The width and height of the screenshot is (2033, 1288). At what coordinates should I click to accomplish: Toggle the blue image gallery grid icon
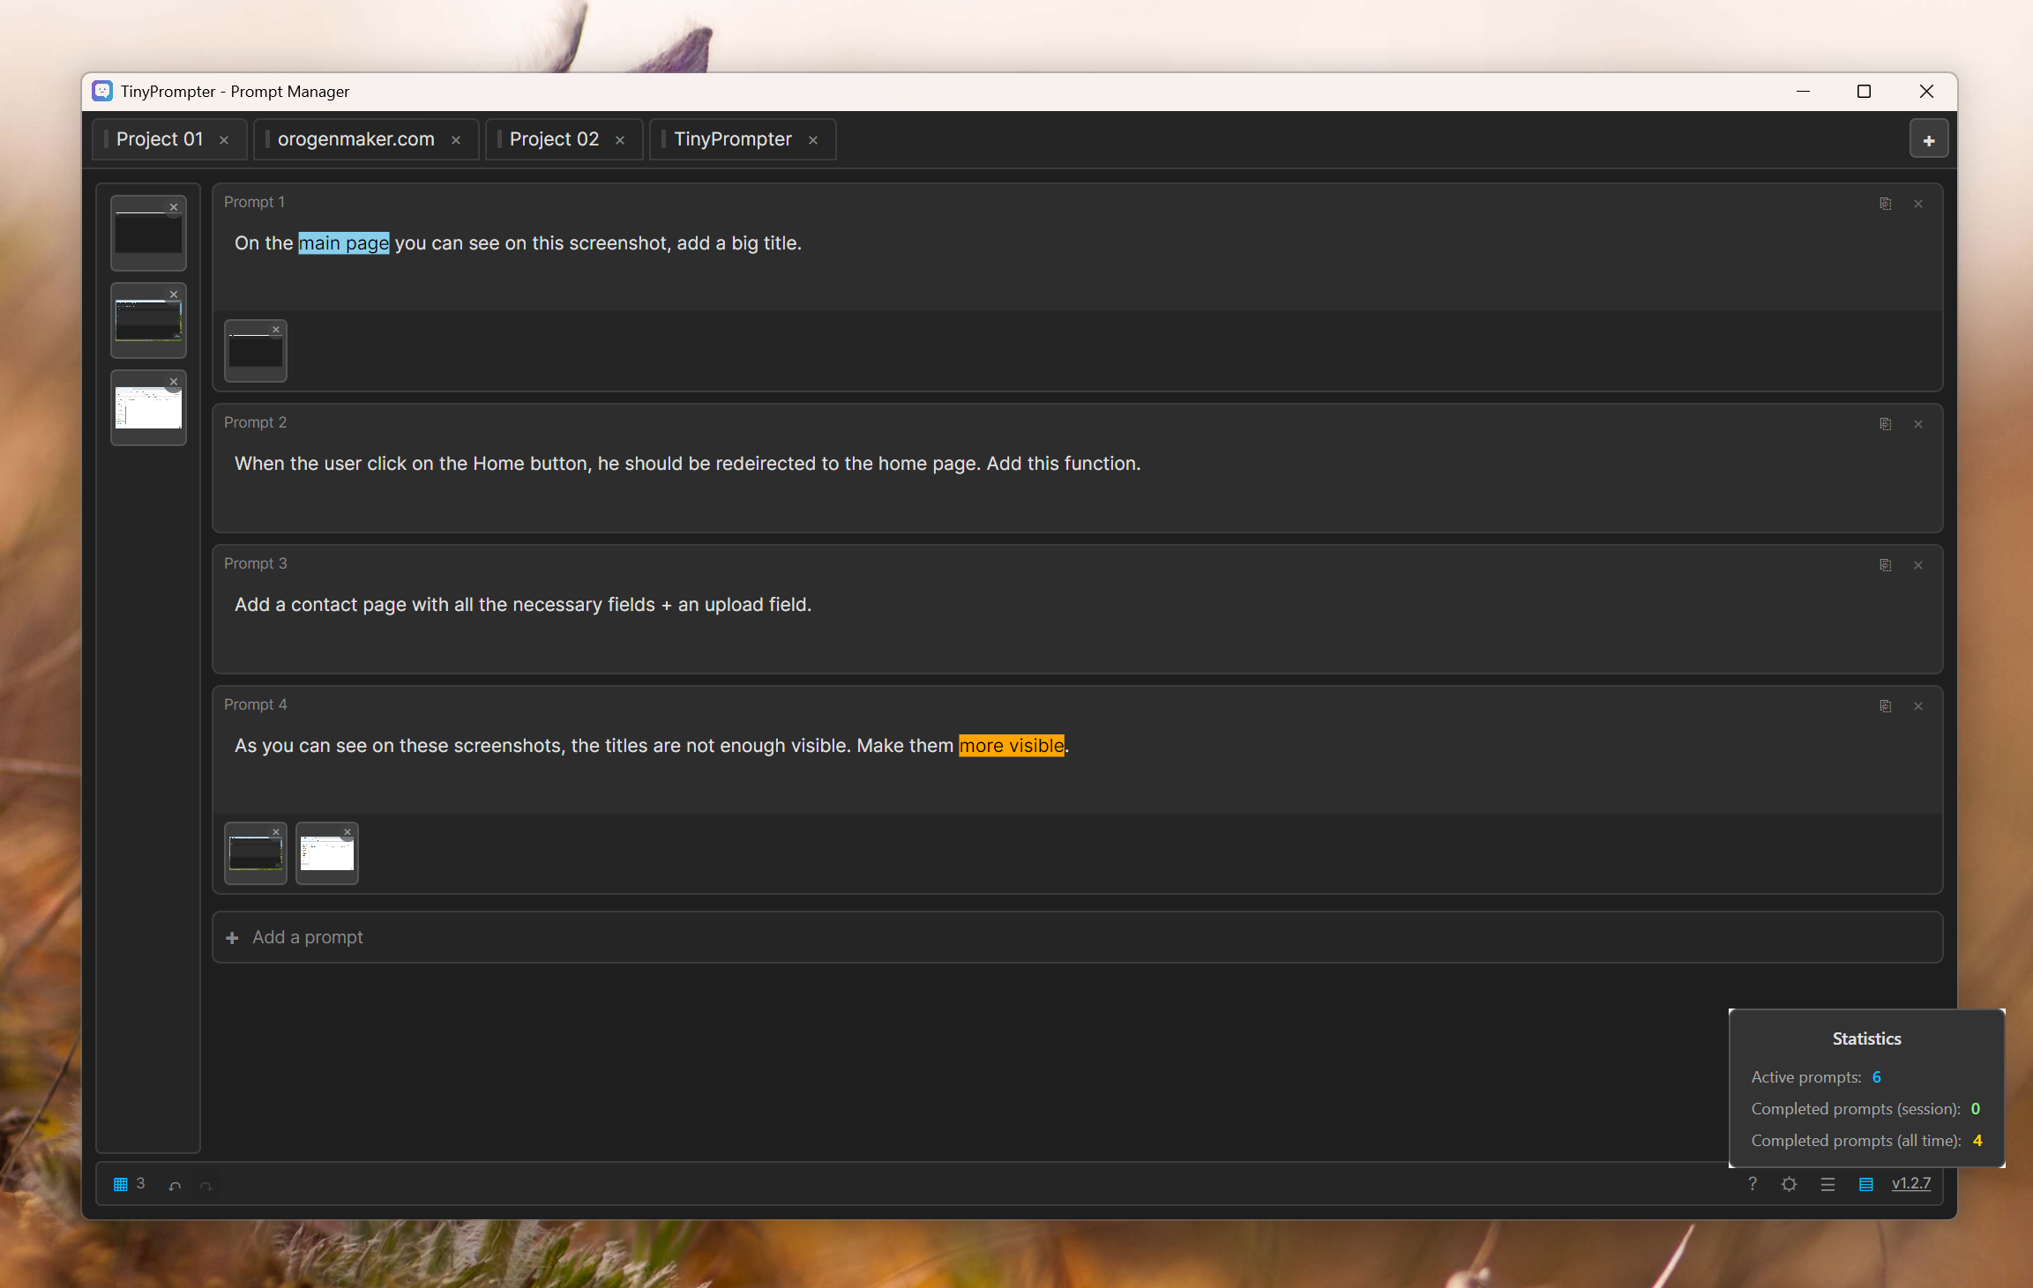coord(121,1184)
